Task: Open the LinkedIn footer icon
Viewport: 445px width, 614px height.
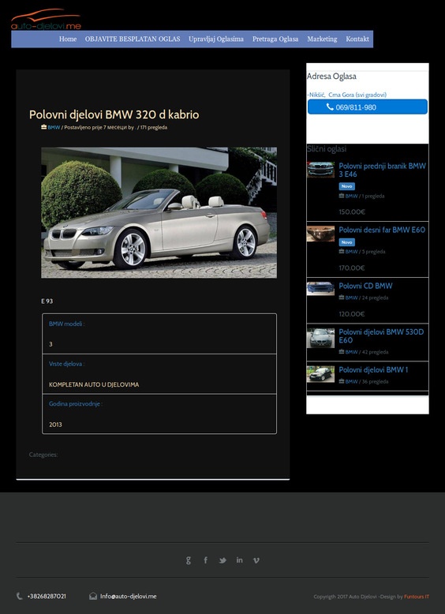Action: point(240,560)
